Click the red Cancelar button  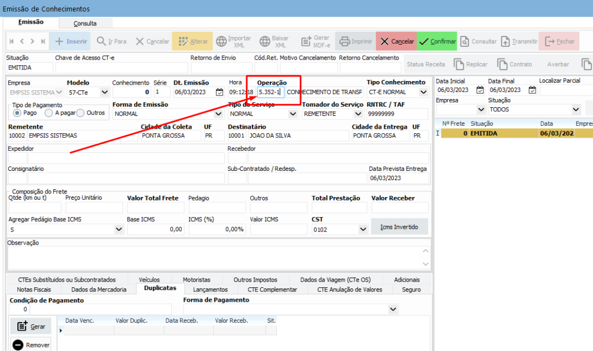pos(396,41)
